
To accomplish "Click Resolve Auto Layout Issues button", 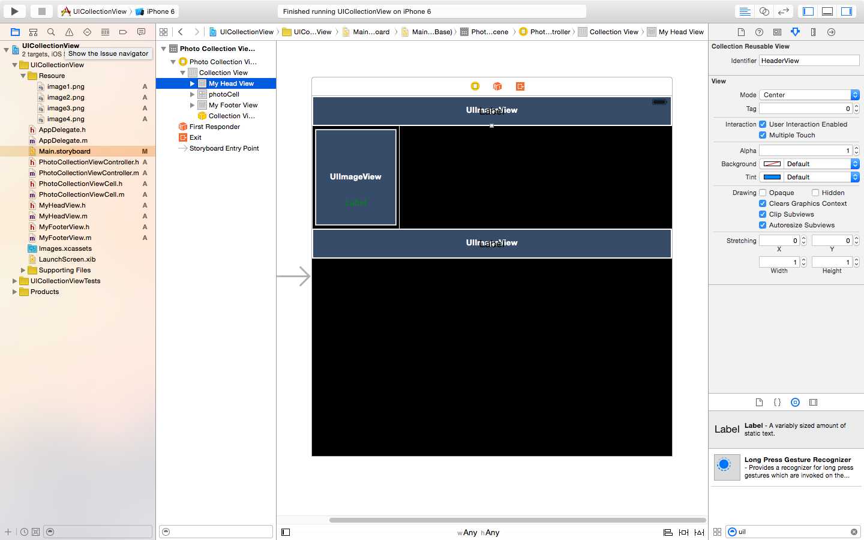I will 699,532.
